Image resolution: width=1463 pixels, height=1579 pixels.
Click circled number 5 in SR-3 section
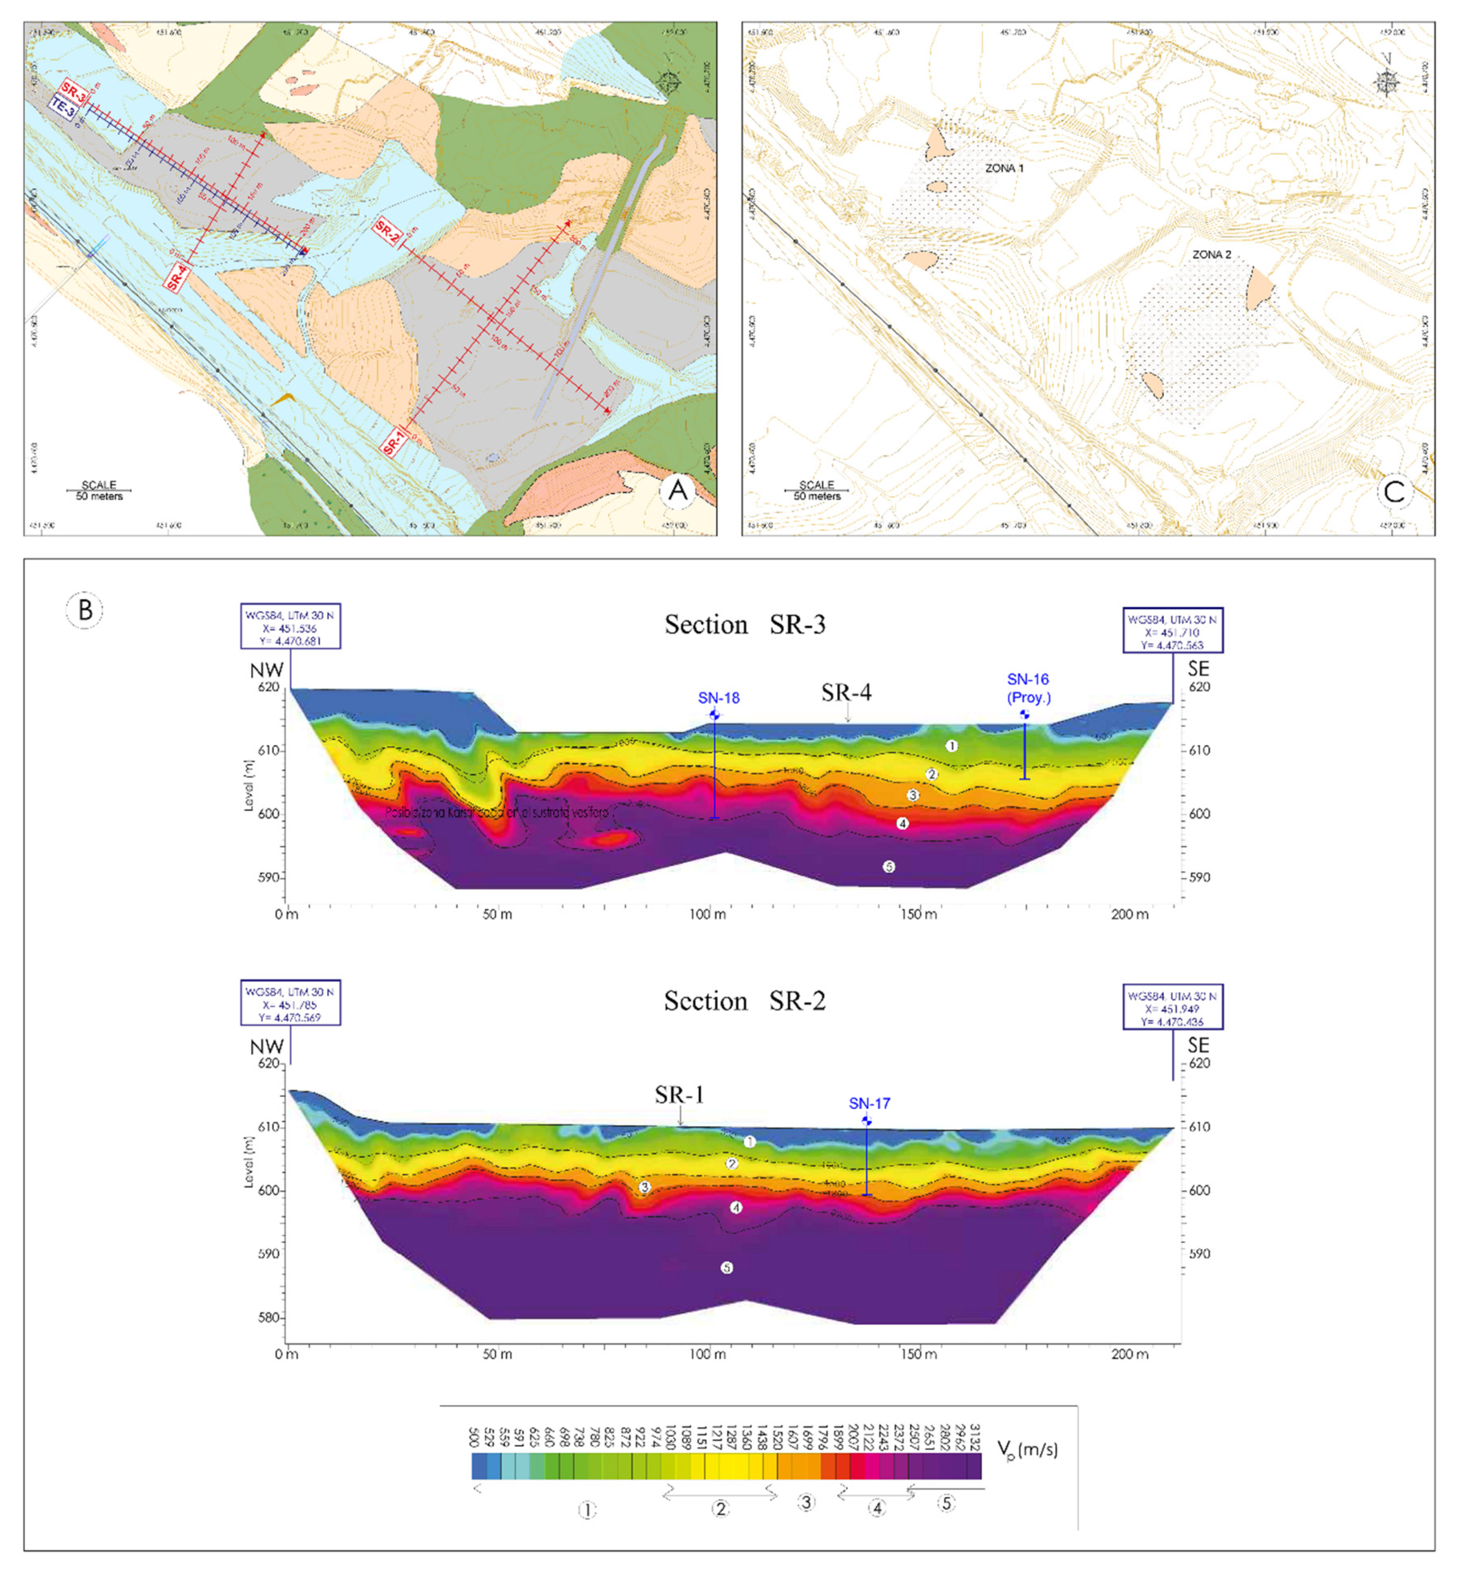pyautogui.click(x=889, y=867)
